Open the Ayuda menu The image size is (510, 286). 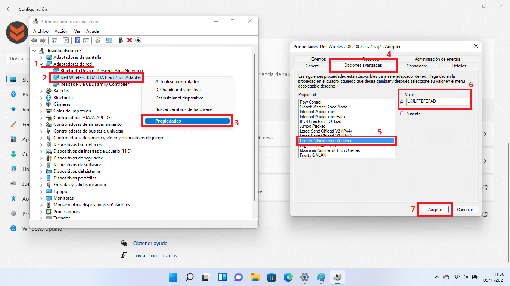tap(93, 31)
